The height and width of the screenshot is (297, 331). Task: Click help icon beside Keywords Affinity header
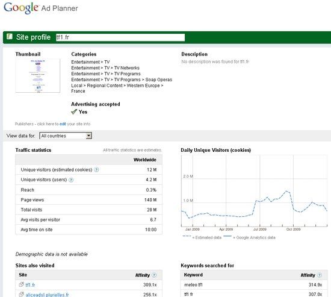coord(320,275)
